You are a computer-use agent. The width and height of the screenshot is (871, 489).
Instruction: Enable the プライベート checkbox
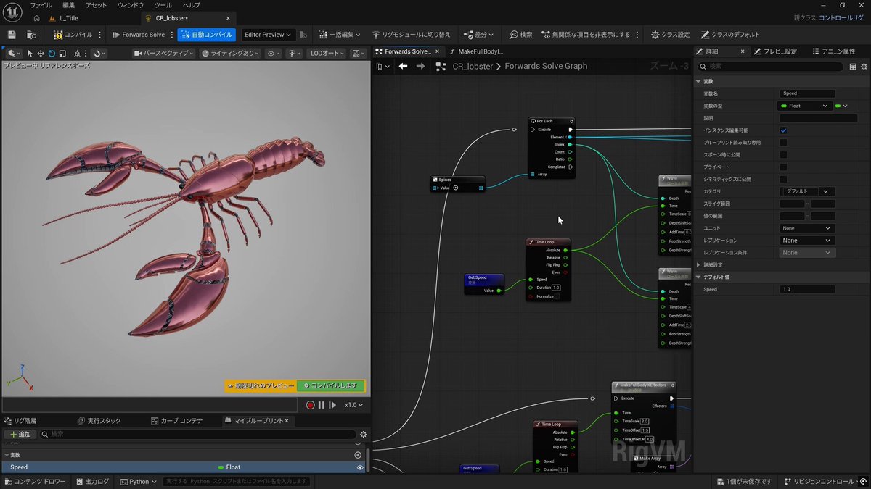coord(783,167)
